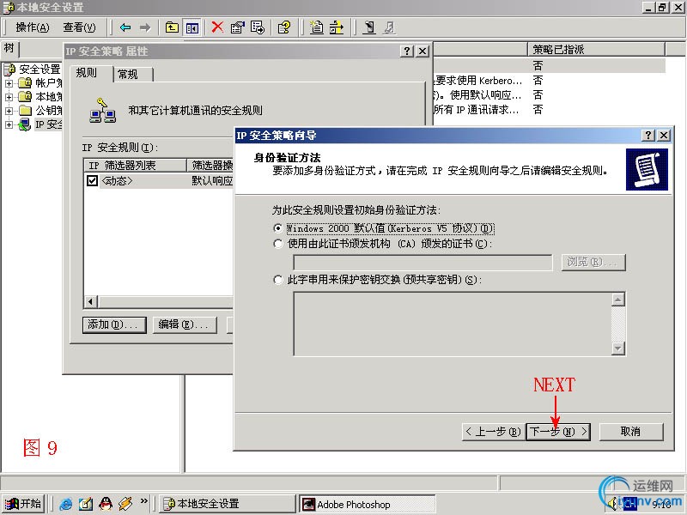Click the scroll document wizard icon
The image size is (687, 515).
(x=647, y=169)
